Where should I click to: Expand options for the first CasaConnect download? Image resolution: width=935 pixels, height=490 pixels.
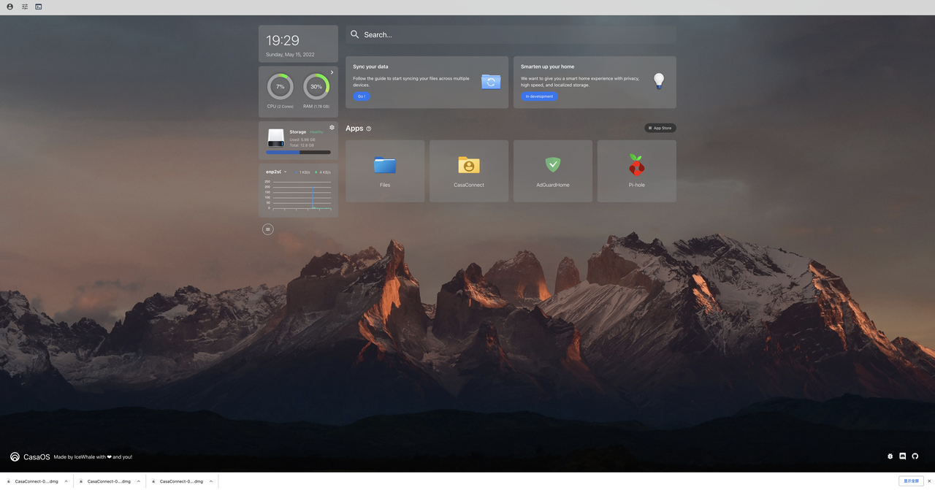(x=66, y=481)
